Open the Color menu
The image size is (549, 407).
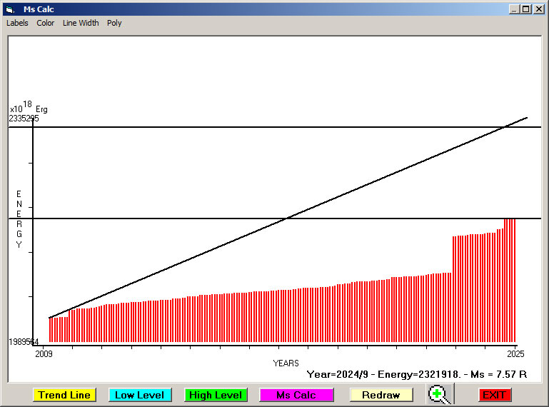(x=46, y=23)
